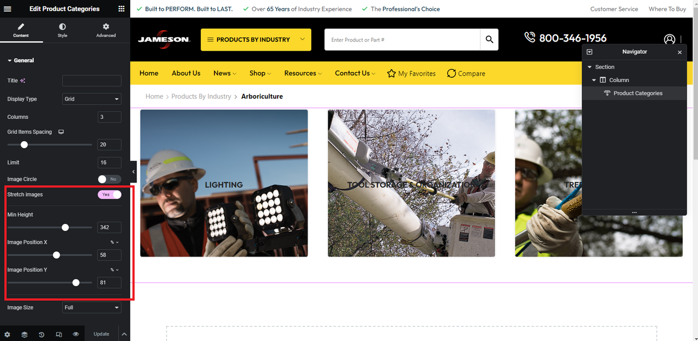The image size is (698, 341).
Task: Click the Products By Industry breadcrumb link
Action: [201, 96]
